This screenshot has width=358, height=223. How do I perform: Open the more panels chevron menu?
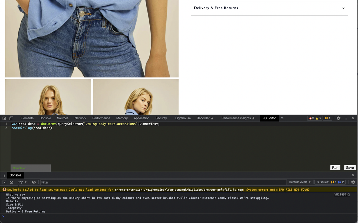(x=282, y=118)
